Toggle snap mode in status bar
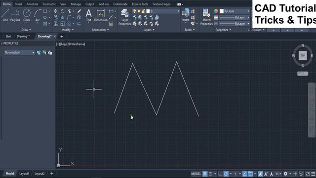 [211, 174]
